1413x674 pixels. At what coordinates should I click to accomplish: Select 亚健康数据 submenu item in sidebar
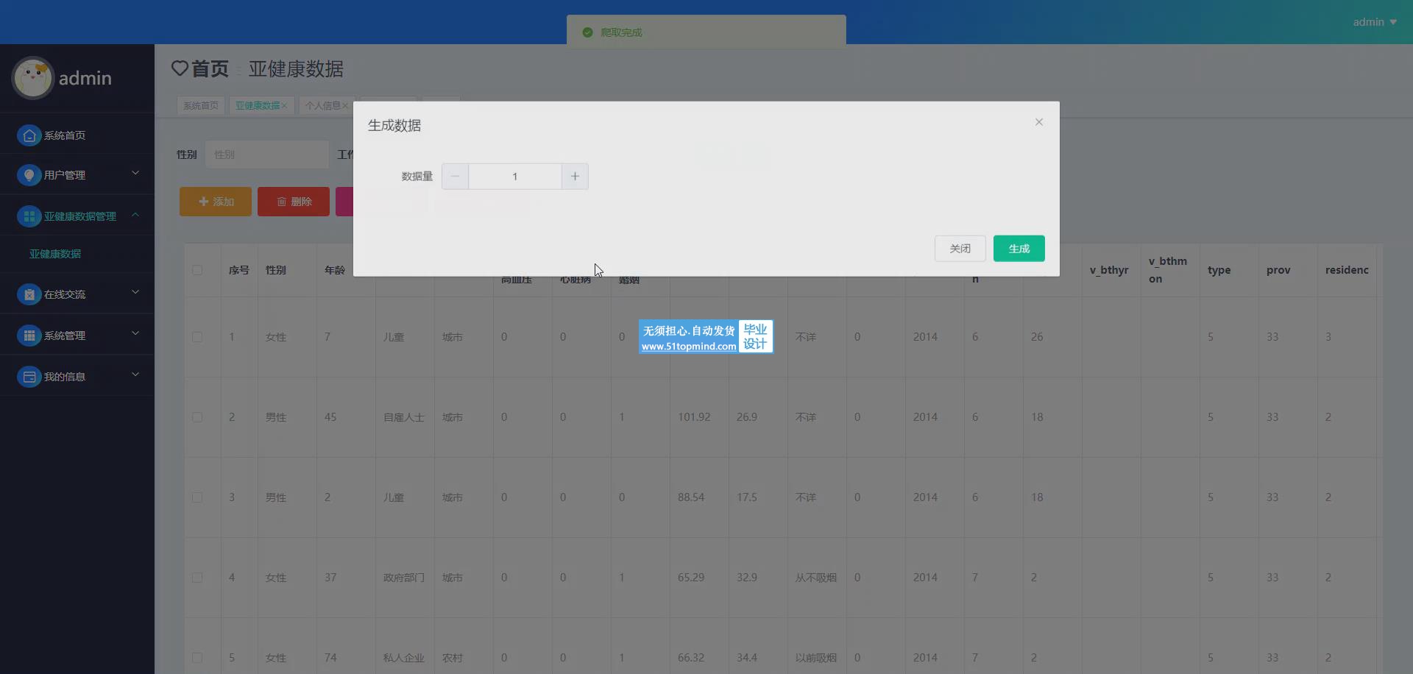(x=55, y=254)
